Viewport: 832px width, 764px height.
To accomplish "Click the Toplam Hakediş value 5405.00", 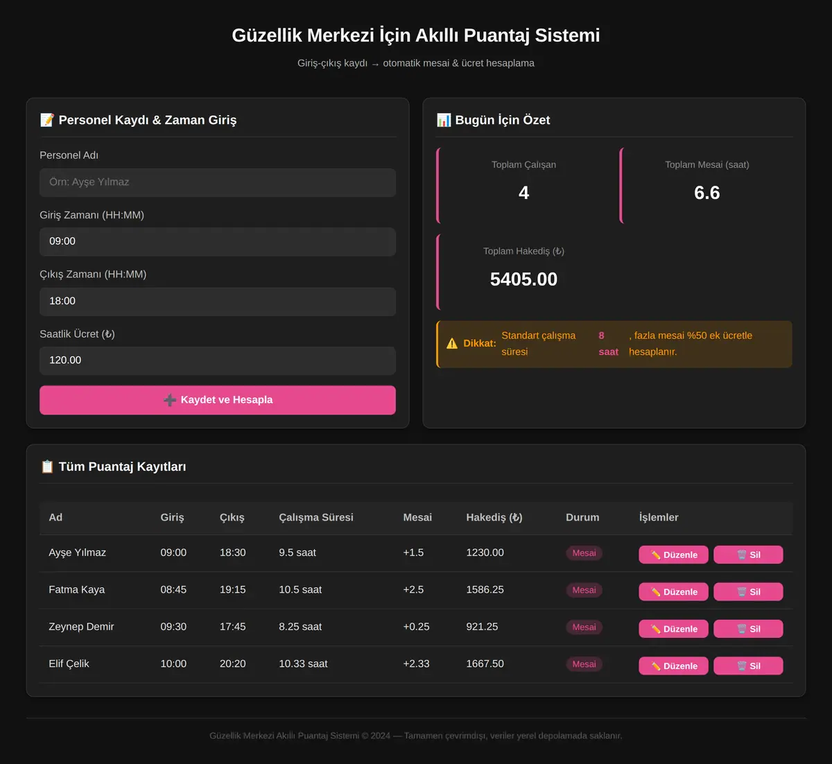I will 524,279.
